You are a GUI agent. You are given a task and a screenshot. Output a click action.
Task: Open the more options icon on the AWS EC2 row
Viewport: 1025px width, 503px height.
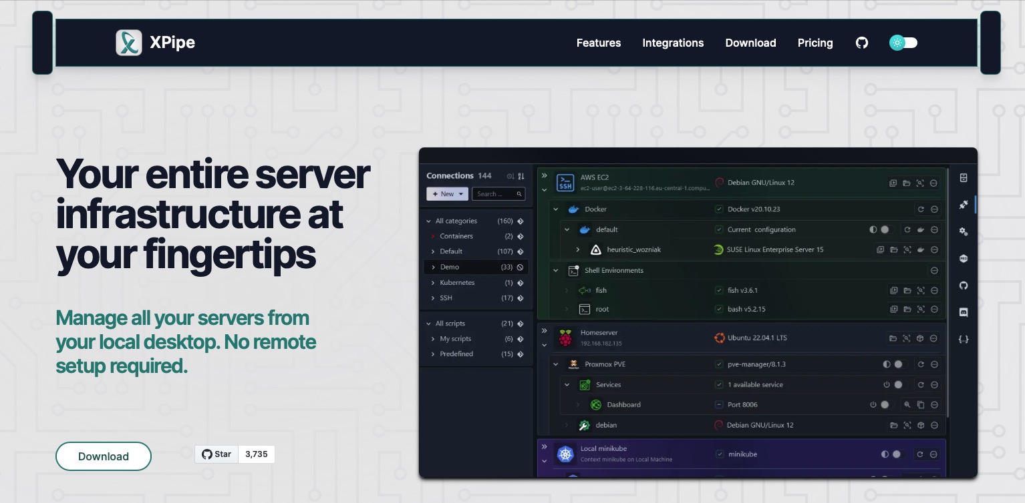[x=934, y=183]
